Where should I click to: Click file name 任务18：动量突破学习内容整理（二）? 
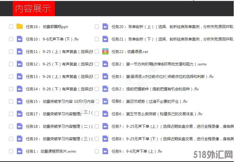pyautogui.click(x=59, y=126)
